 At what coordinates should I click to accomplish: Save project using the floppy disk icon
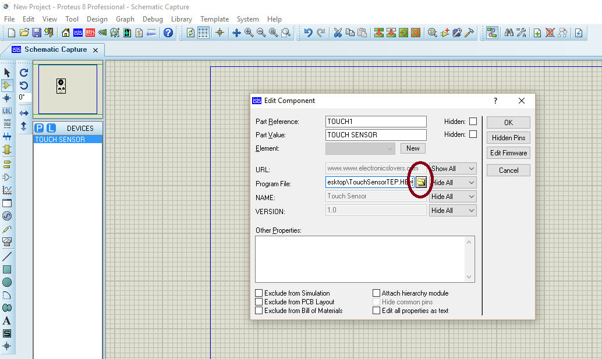37,33
